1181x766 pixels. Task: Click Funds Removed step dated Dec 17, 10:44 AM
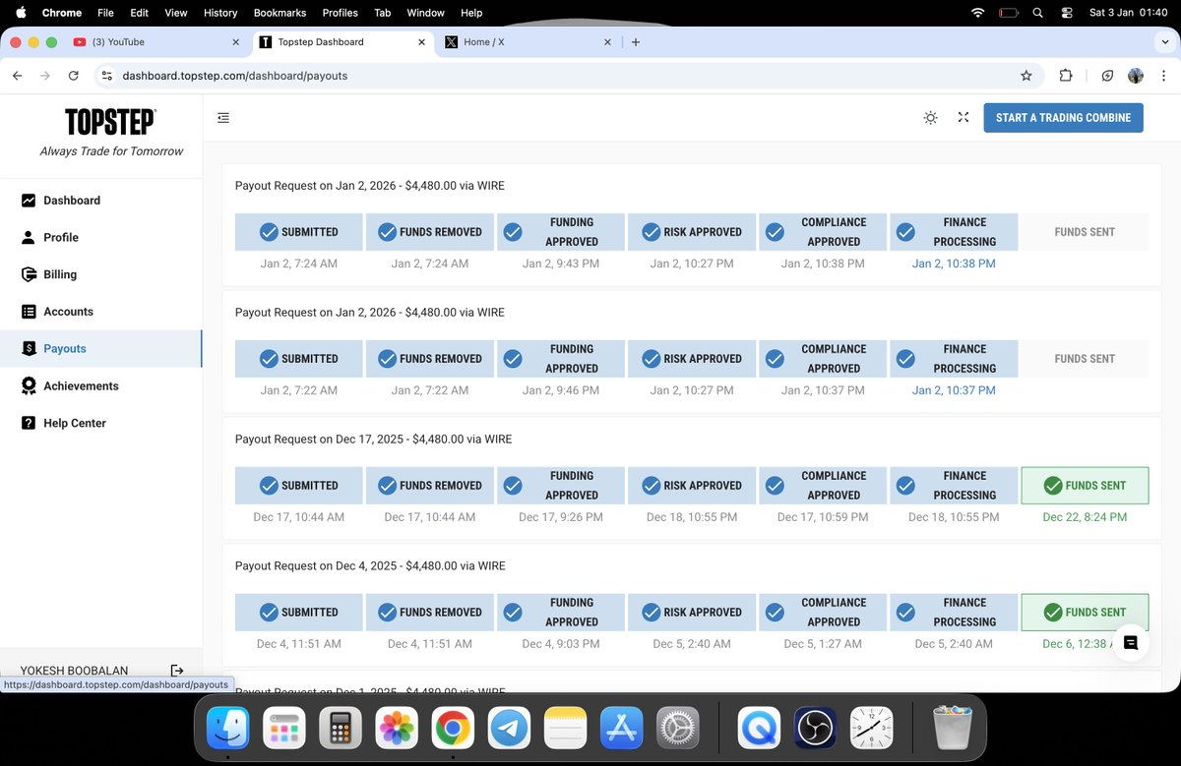click(430, 486)
